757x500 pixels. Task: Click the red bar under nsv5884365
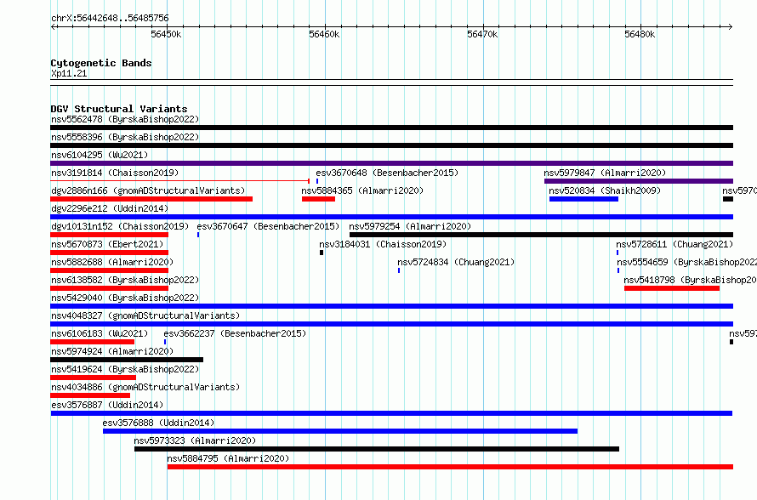(319, 199)
